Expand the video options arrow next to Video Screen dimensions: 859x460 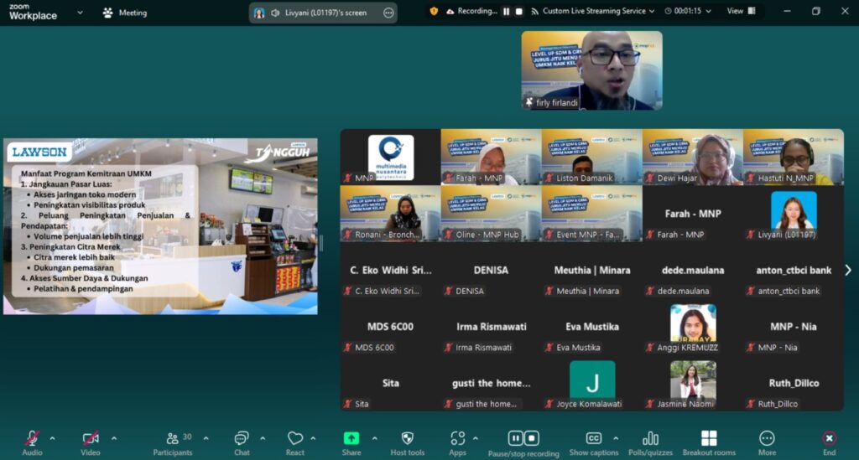(x=114, y=438)
